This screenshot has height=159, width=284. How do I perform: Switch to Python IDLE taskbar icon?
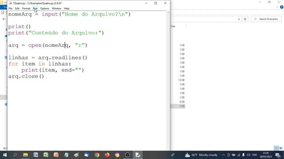(x=138, y=155)
